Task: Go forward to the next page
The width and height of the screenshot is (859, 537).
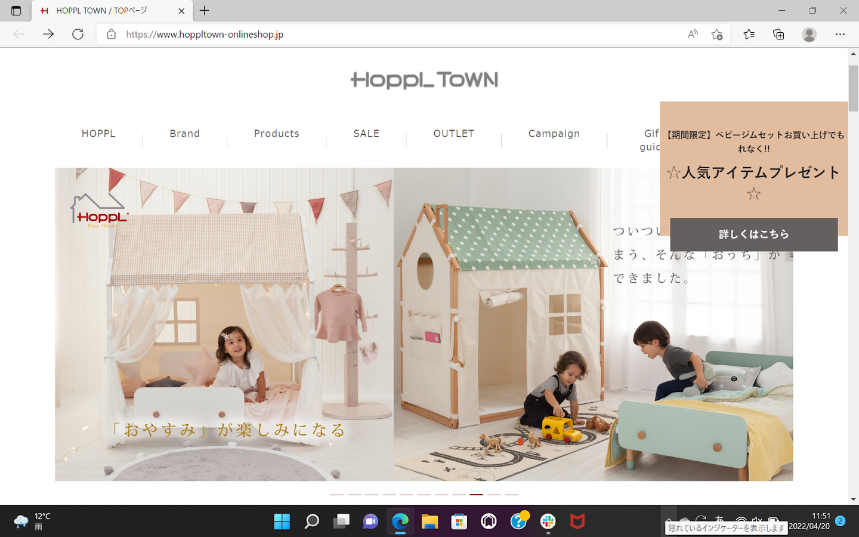Action: (x=48, y=34)
